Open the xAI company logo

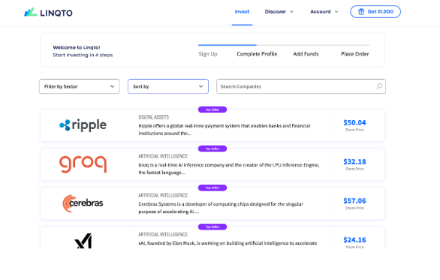coord(83,241)
